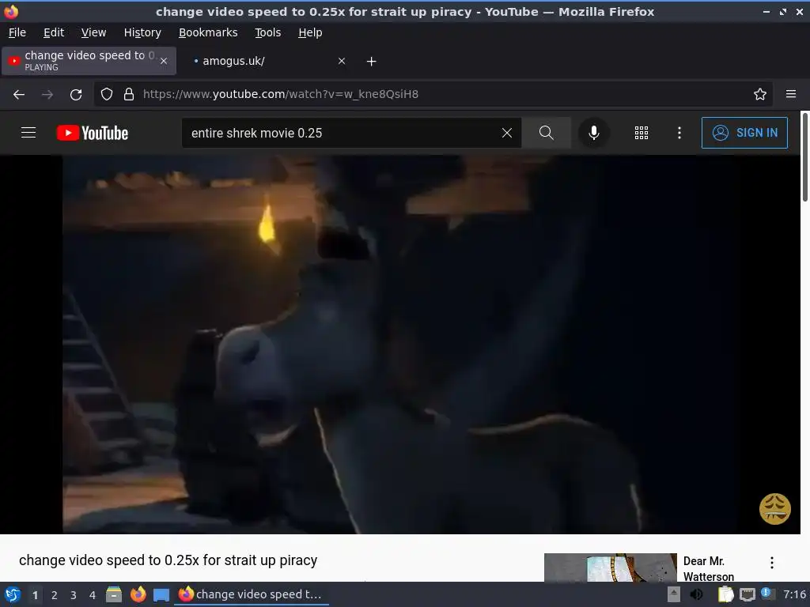810x607 pixels.
Task: Open the Help menu
Action: [x=310, y=32]
